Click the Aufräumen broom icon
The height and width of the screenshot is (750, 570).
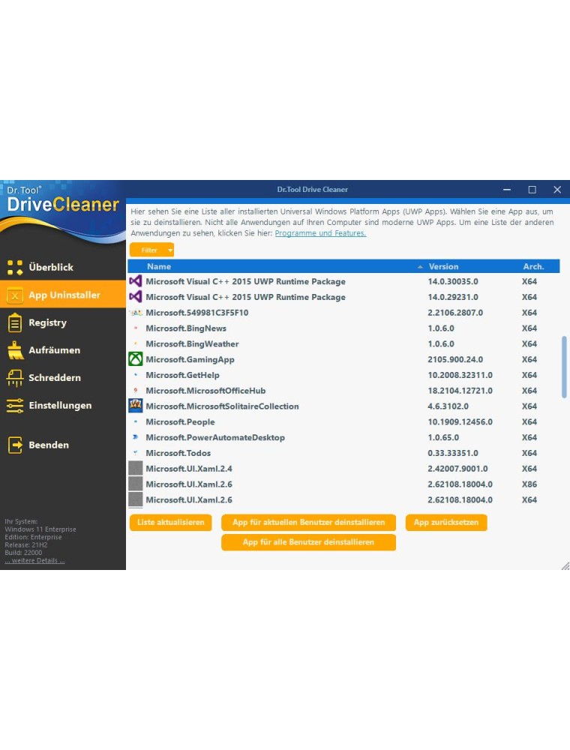(15, 350)
